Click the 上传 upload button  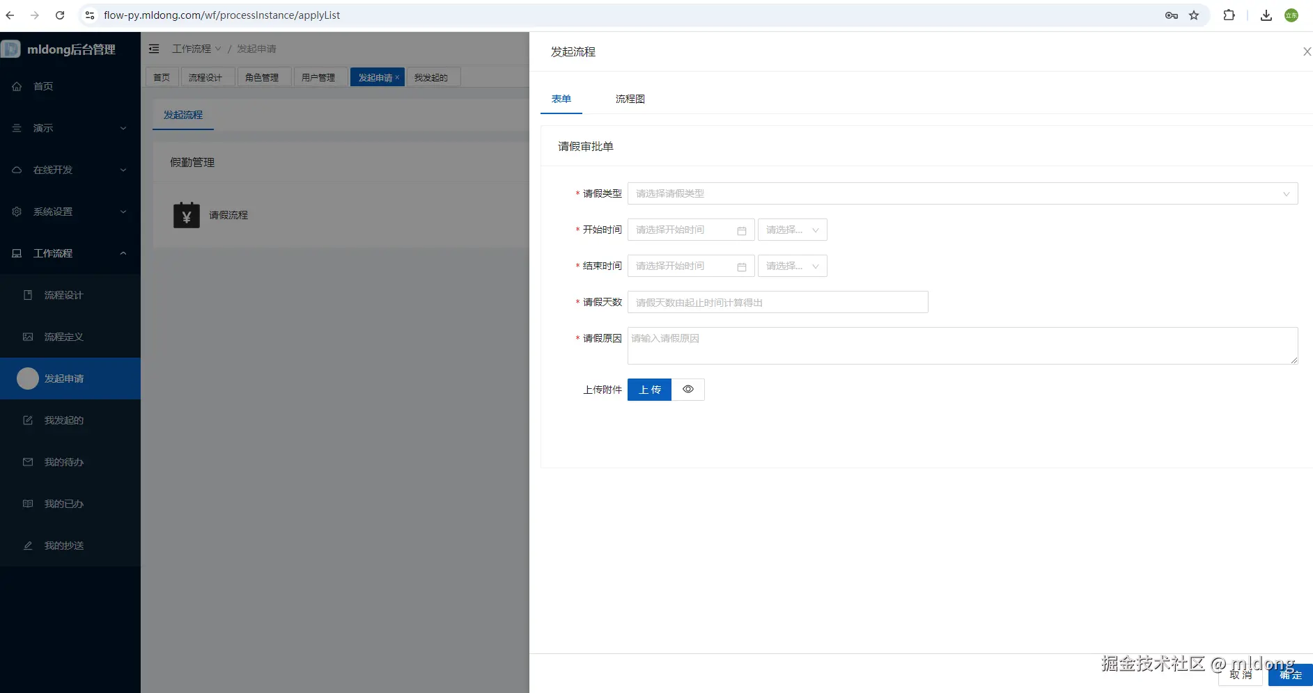point(649,390)
